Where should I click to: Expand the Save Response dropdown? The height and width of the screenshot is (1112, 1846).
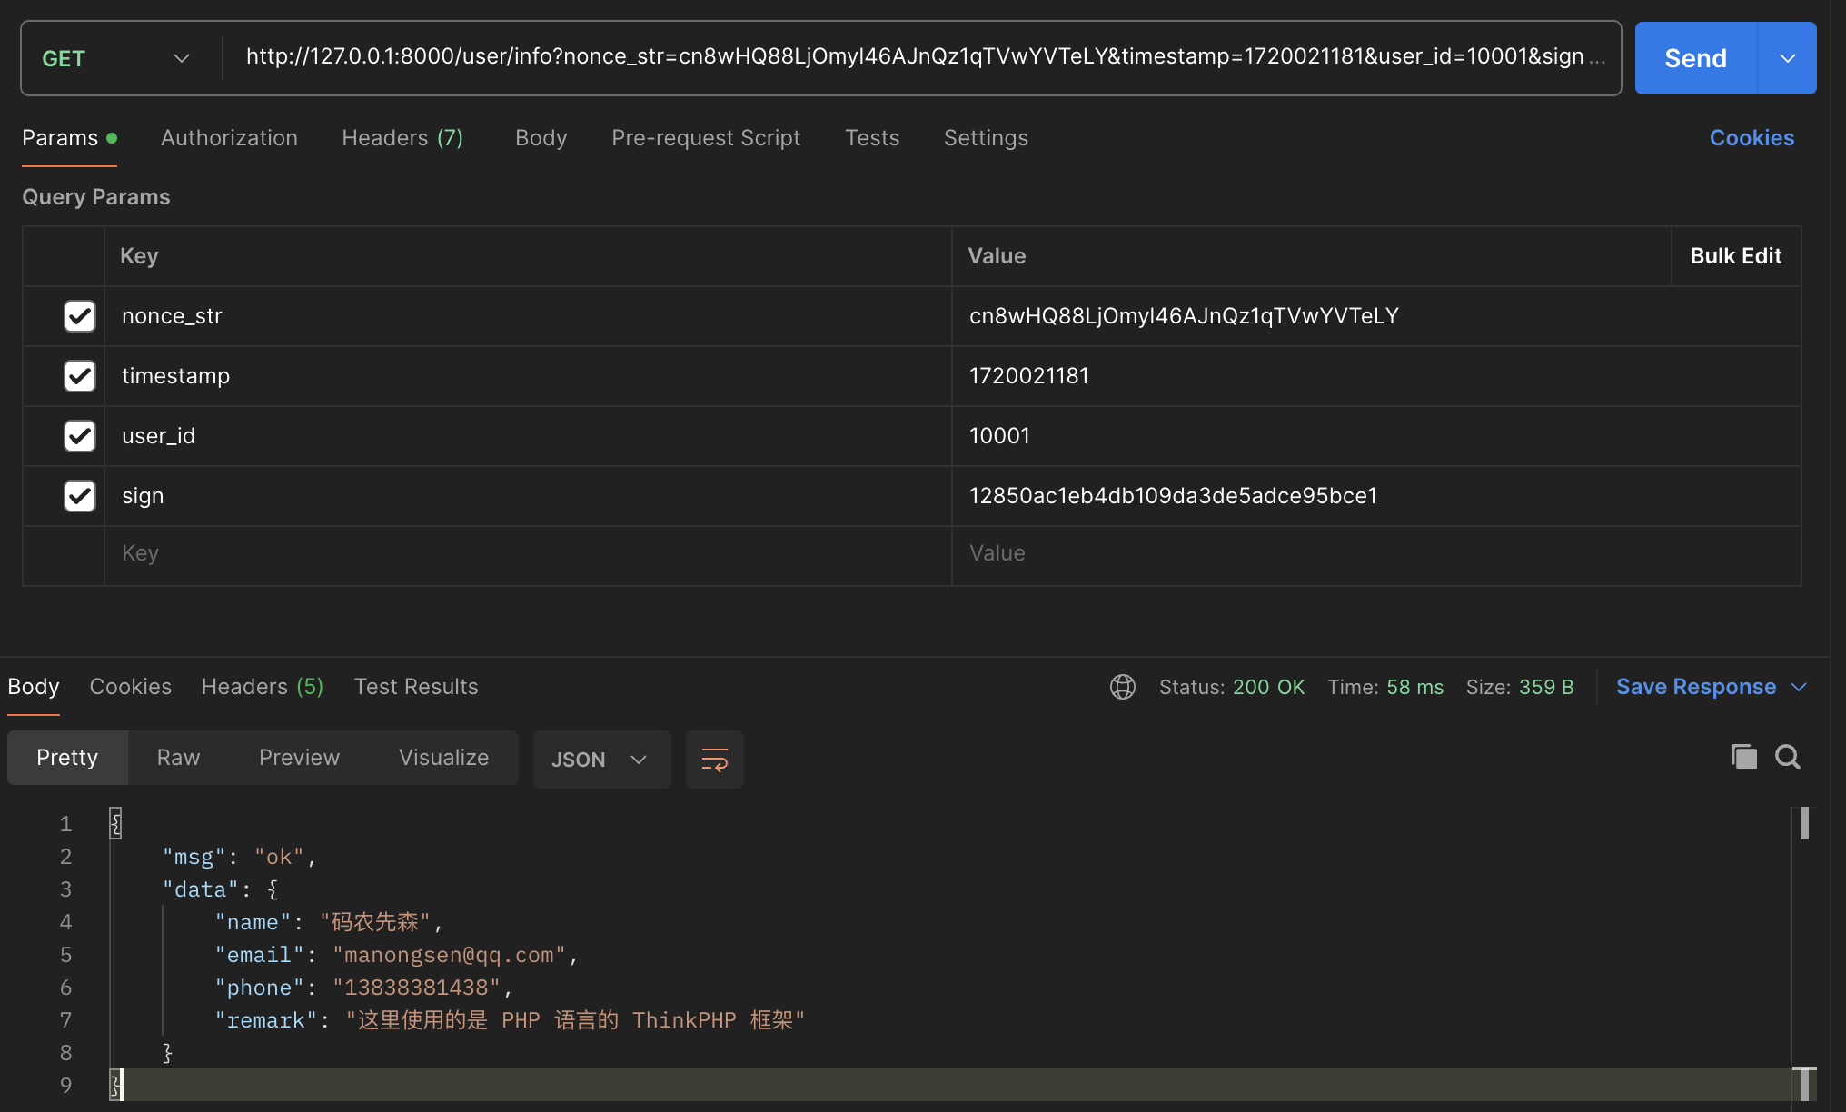[1799, 687]
